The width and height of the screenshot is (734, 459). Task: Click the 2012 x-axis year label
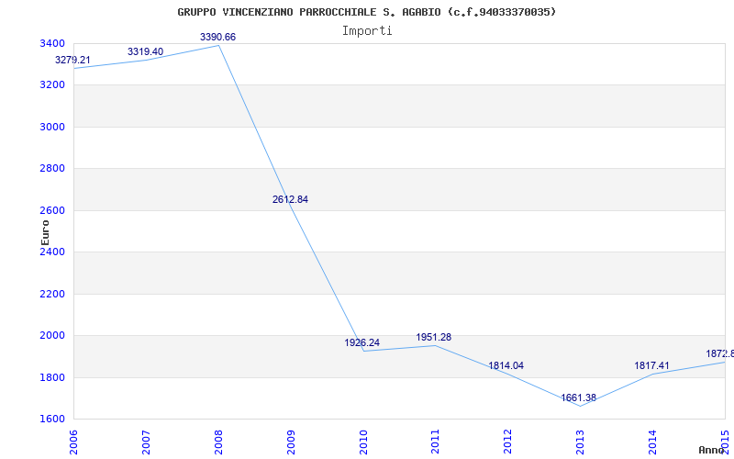tap(508, 441)
